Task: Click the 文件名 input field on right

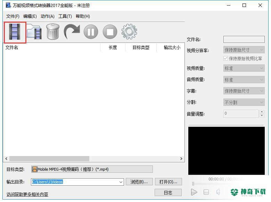Action: pos(244,39)
